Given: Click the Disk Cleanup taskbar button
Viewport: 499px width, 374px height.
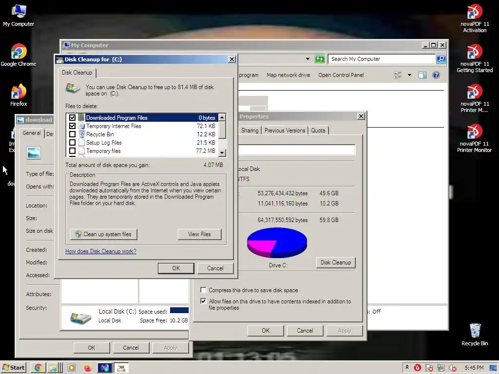Looking at the screenshot, I should (121, 368).
